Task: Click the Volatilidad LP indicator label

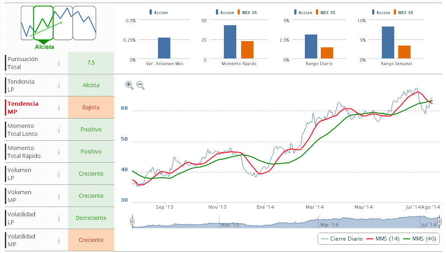Action: [x=21, y=218]
